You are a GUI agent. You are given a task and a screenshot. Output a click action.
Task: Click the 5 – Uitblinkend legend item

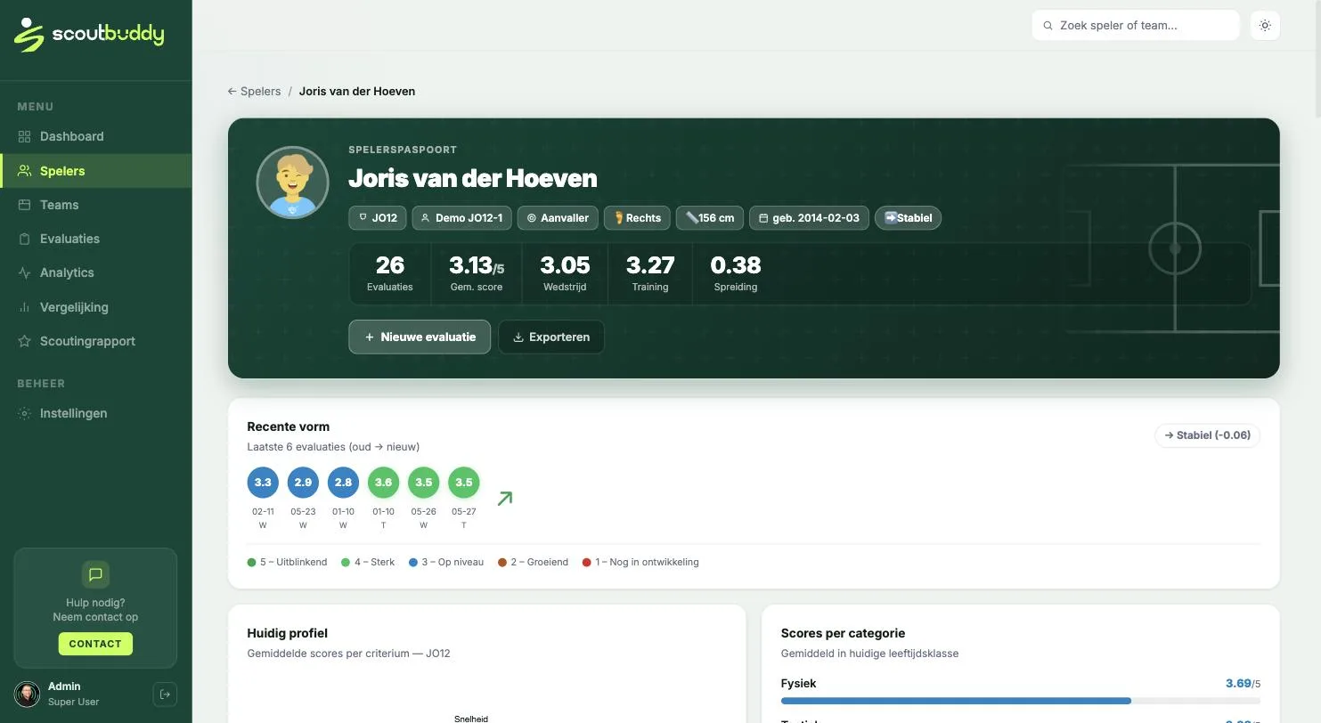point(287,563)
